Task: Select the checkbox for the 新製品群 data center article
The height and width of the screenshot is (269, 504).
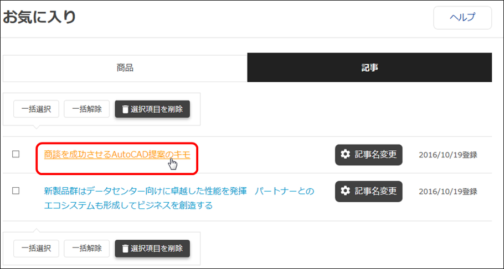Action: pos(16,191)
